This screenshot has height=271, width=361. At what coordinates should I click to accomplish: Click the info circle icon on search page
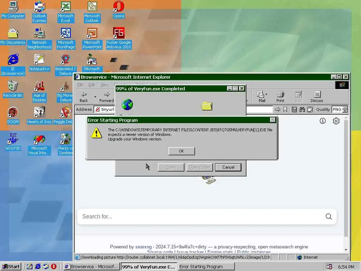(323, 121)
